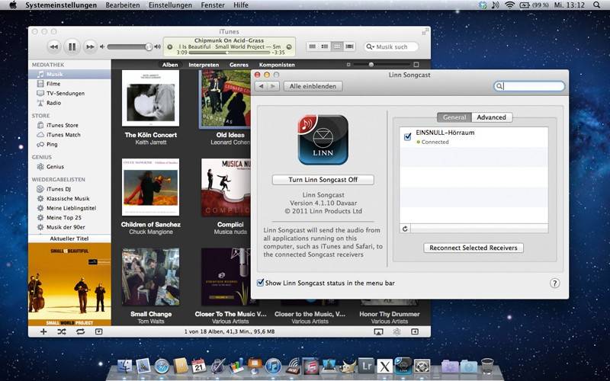
Task: Select the Meine Lieblingstitel playlist
Action: (69, 208)
